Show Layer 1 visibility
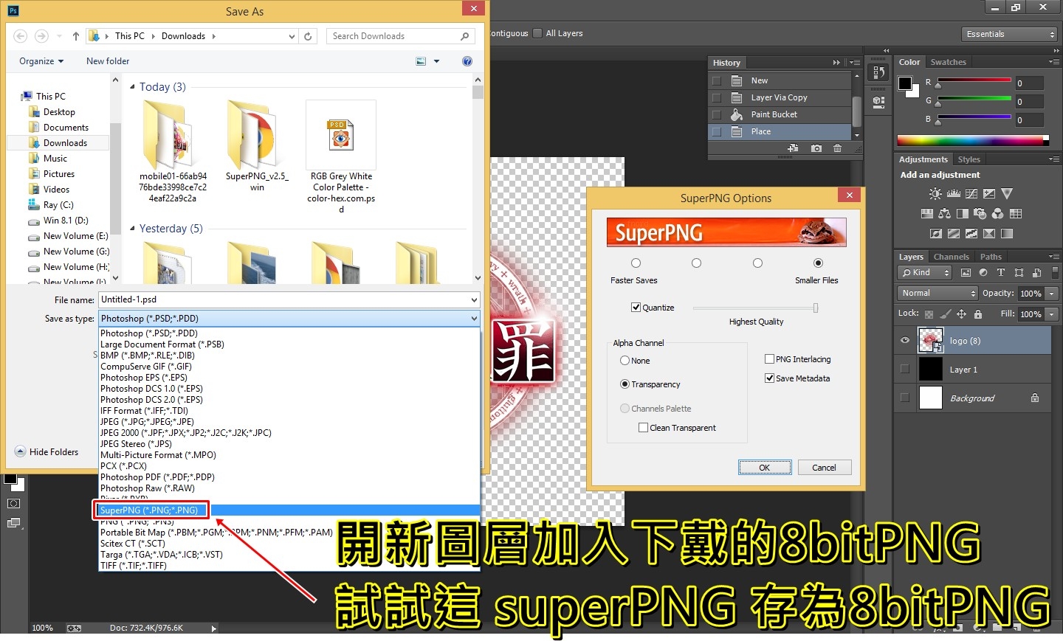 point(905,370)
